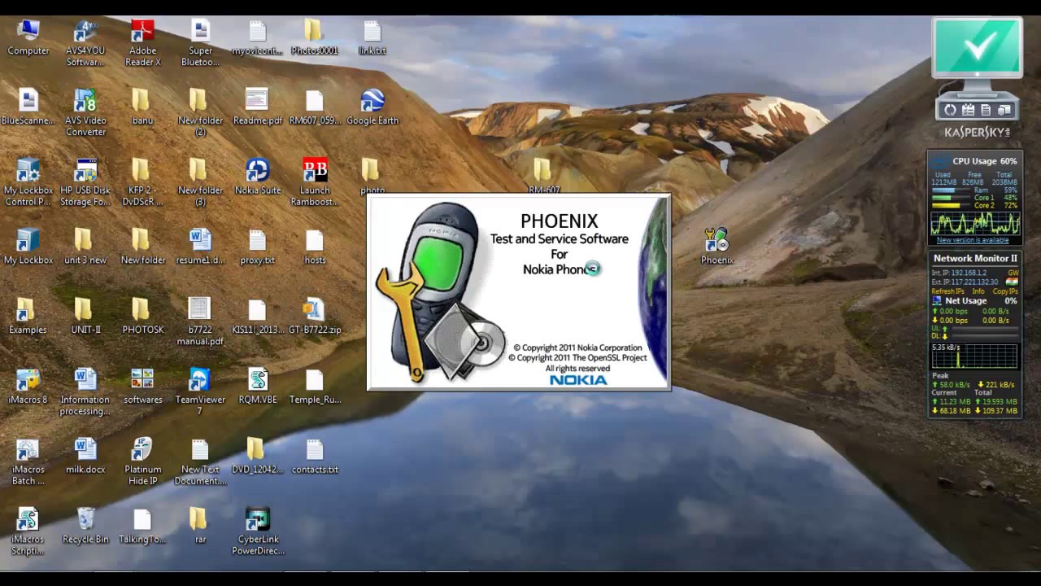
Task: Open Information processing Word document
Action: [x=85, y=393]
